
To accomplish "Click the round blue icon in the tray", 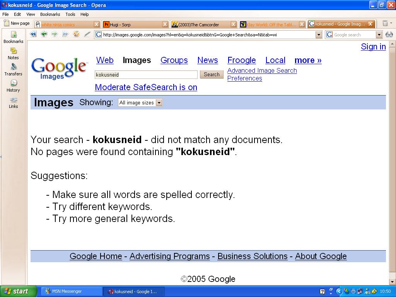I will pyautogui.click(x=353, y=292).
